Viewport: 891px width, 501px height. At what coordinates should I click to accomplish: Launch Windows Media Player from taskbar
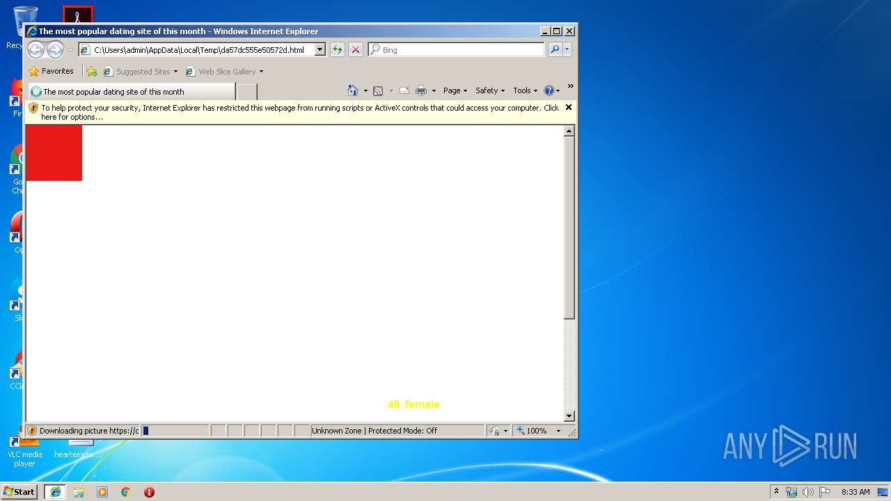(102, 491)
